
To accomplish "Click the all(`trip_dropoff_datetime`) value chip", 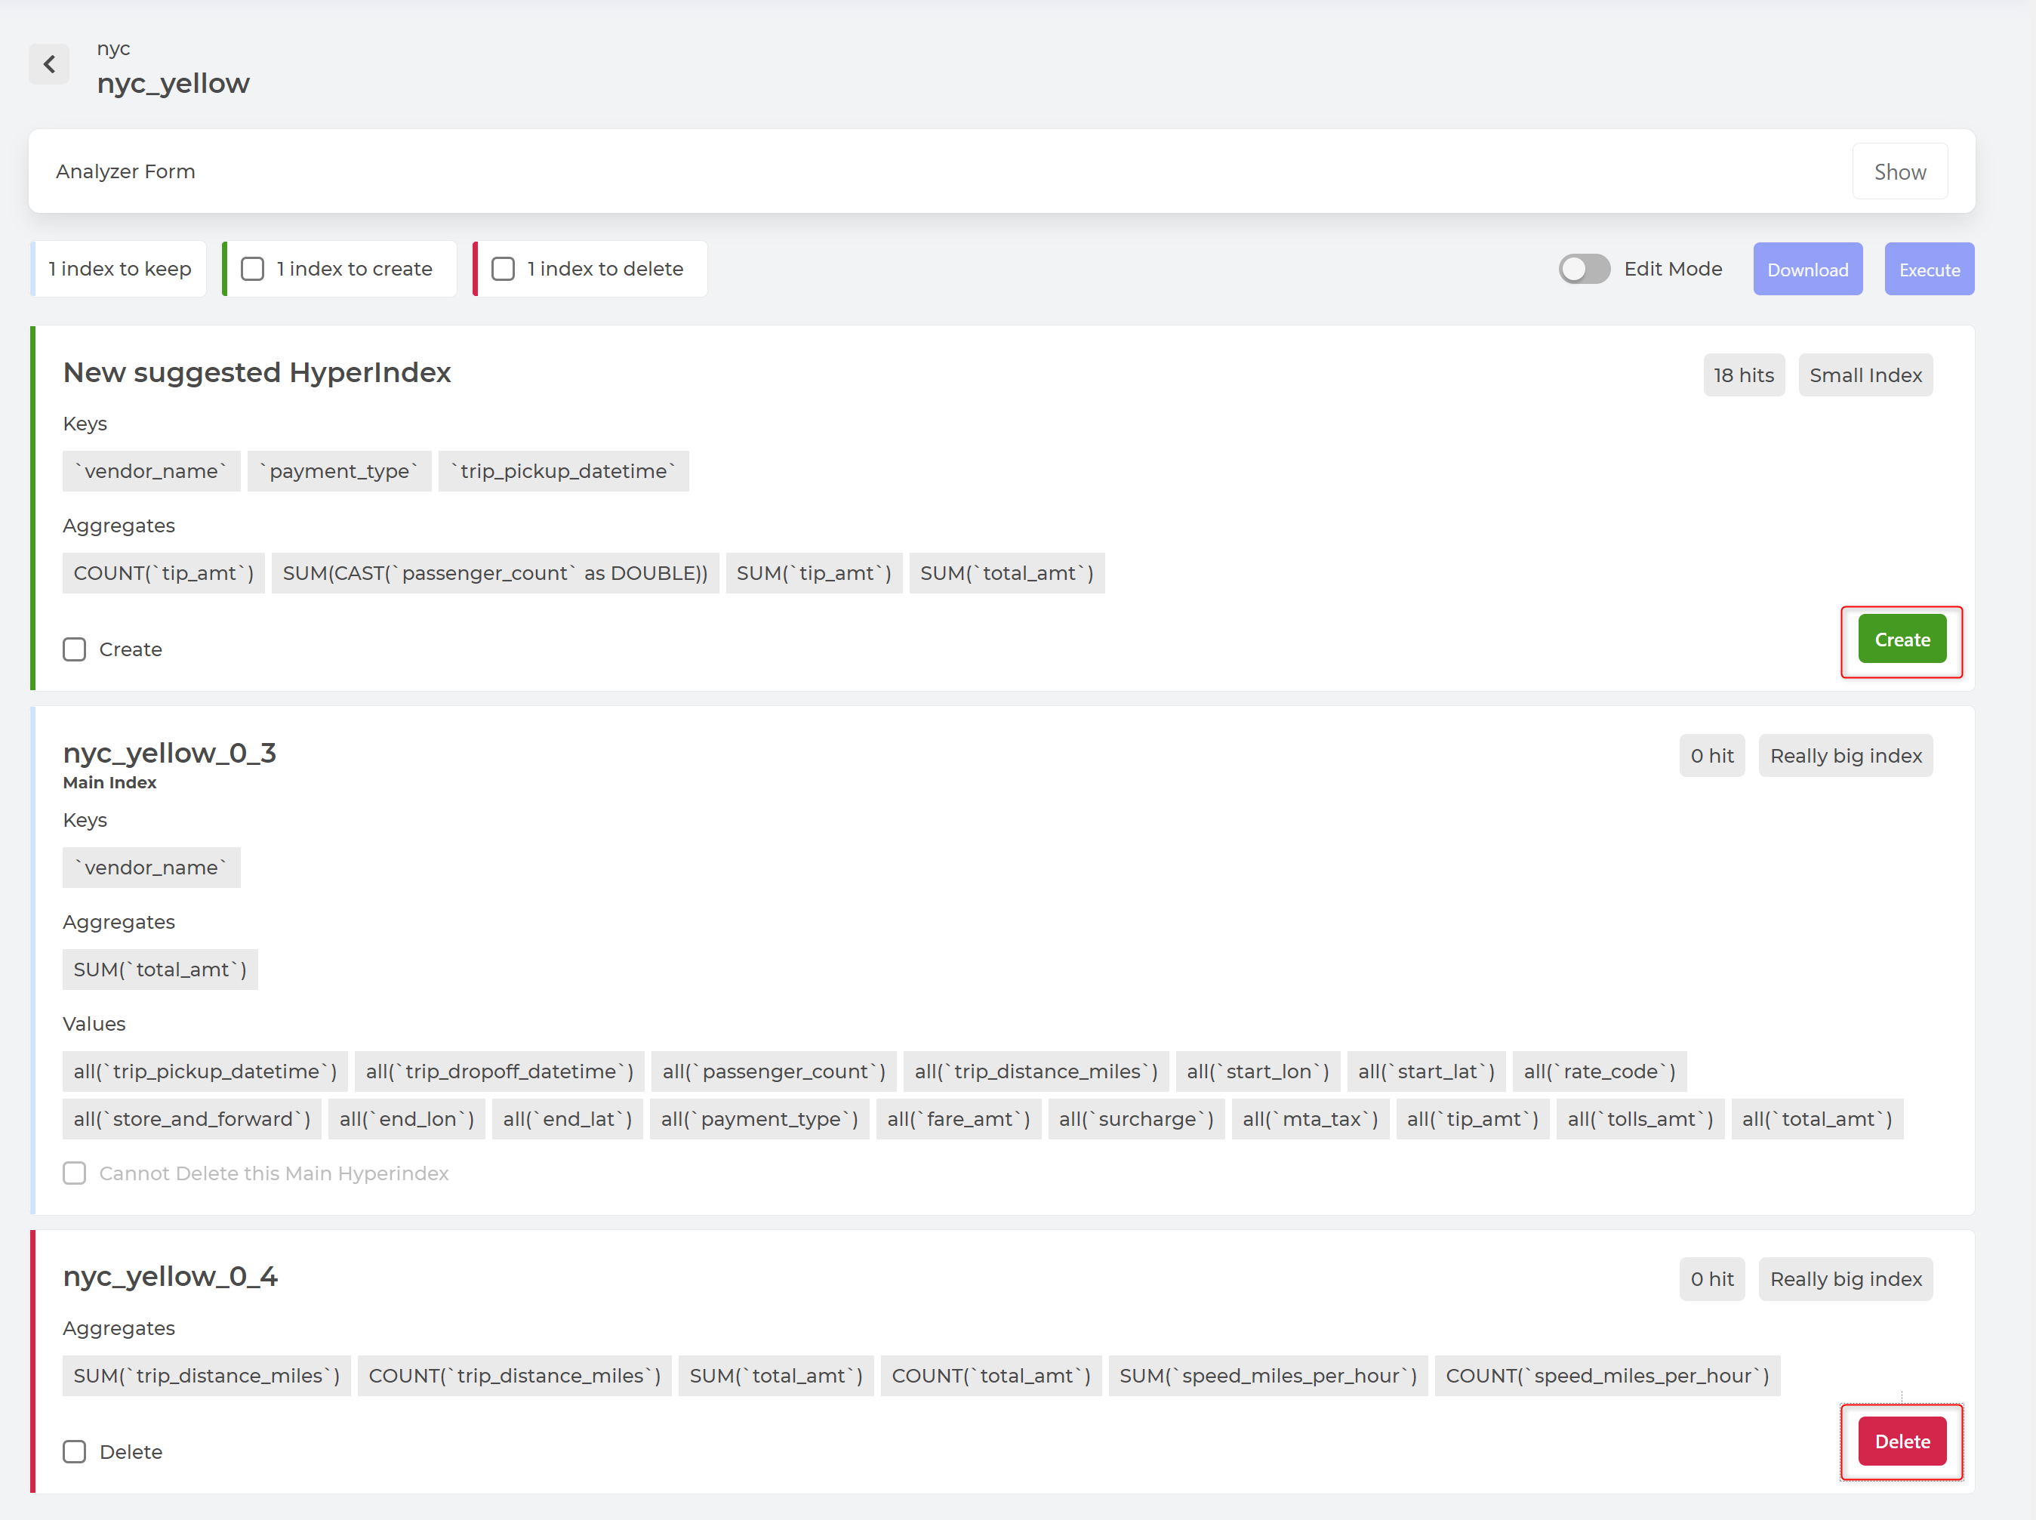I will 499,1071.
